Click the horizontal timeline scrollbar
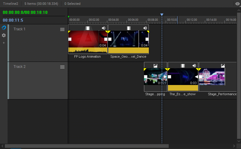241x149 pixels. 87,146
